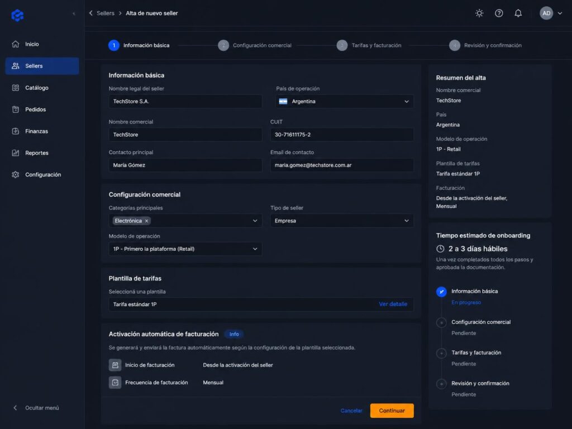Click the Continuar button
Screen dimensions: 572x429
tap(392, 411)
